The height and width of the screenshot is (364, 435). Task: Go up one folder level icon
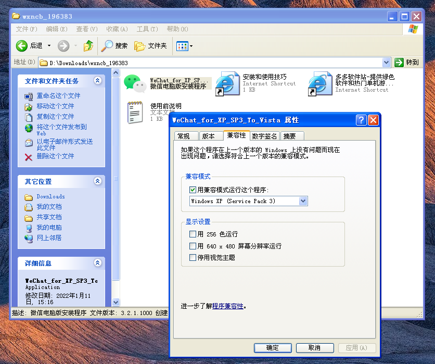[x=88, y=46]
